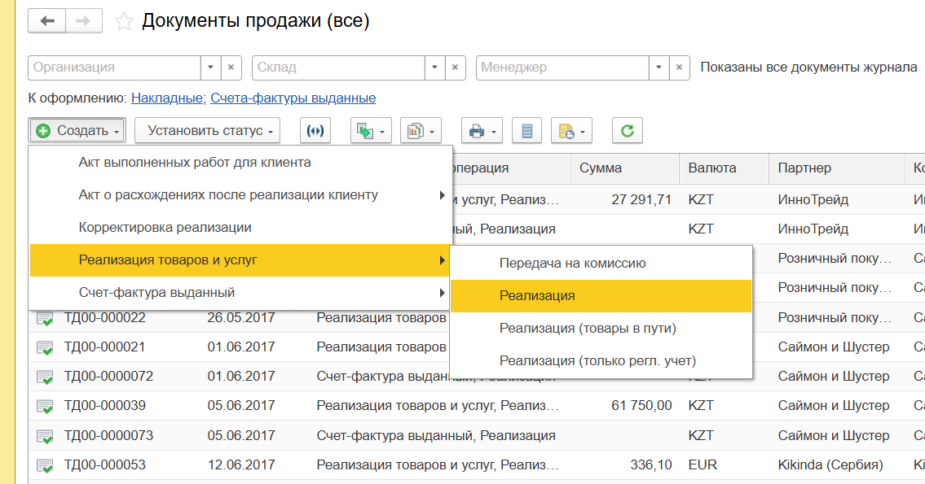
Task: Expand the Склад dropdown list
Action: 435,68
